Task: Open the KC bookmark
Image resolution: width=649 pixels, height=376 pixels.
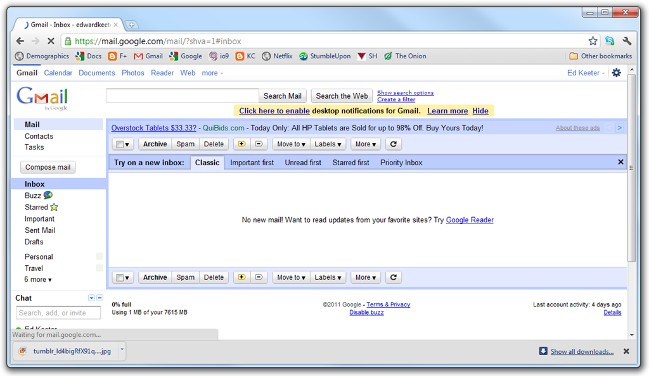Action: tap(245, 56)
